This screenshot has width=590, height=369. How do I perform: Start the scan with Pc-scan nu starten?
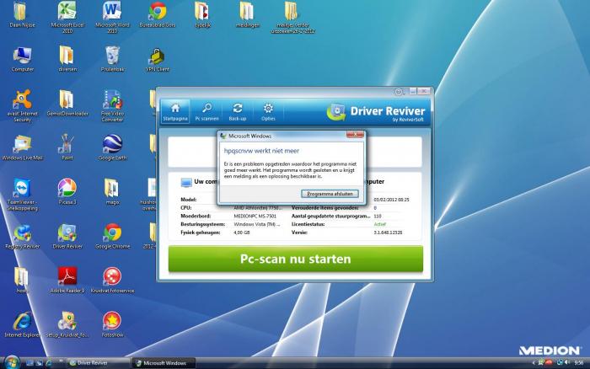click(x=295, y=259)
